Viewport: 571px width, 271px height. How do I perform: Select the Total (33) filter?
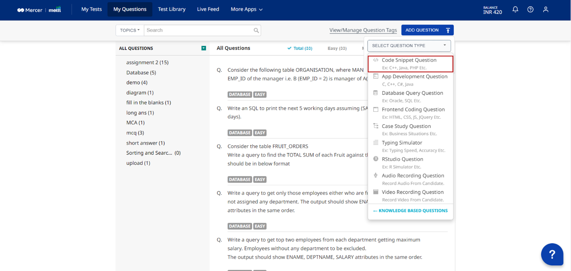(300, 48)
